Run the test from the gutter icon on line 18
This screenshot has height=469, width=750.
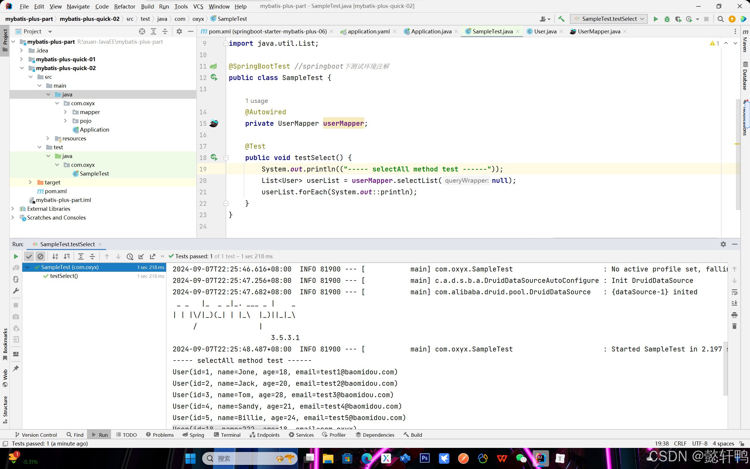pos(214,158)
